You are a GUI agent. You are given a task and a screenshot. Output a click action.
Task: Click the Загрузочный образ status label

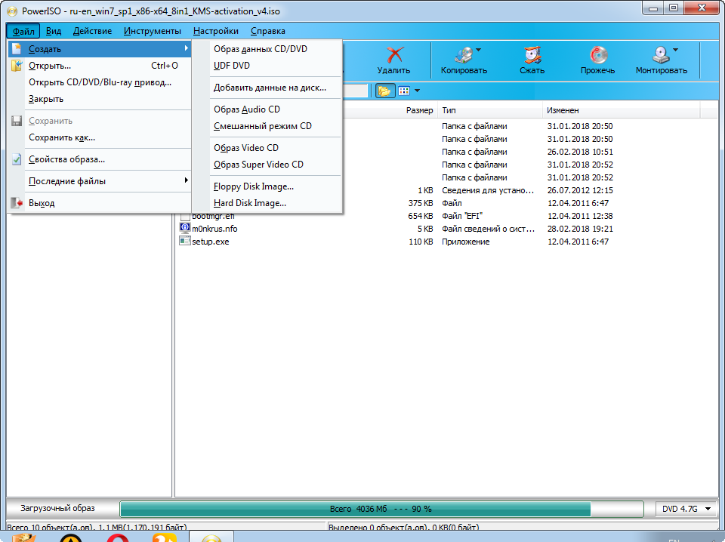(57, 508)
